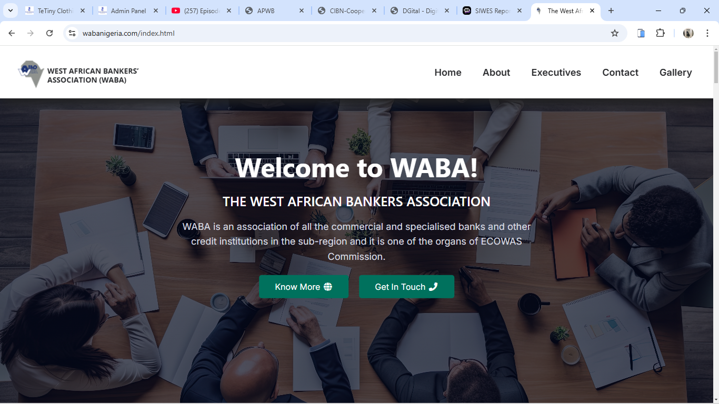Click the WABA logo image
Viewport: 719px width, 404px height.
pyautogui.click(x=31, y=74)
